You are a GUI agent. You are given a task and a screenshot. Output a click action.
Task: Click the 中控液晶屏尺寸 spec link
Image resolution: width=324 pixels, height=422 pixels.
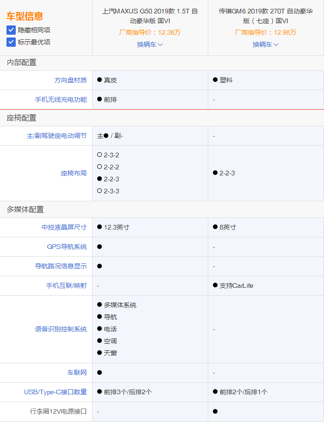pos(64,227)
